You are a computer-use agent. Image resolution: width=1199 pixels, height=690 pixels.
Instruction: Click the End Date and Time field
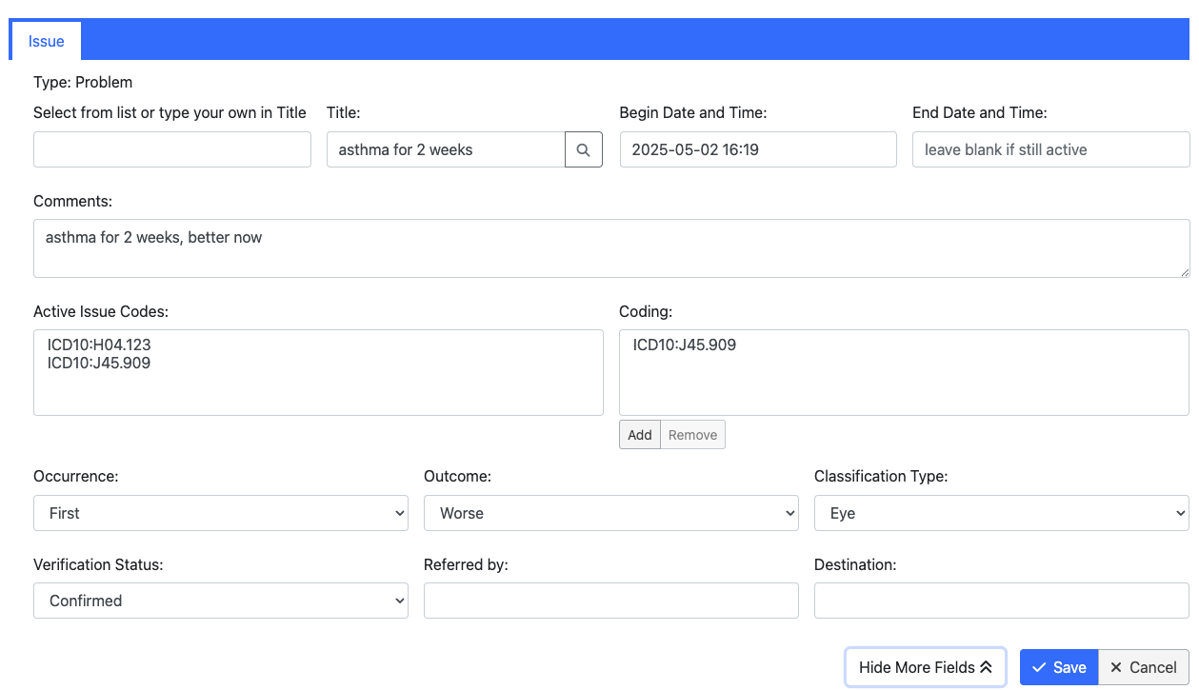[1051, 149]
